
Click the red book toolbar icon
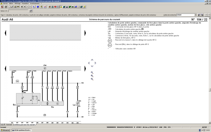[x=55, y=7]
